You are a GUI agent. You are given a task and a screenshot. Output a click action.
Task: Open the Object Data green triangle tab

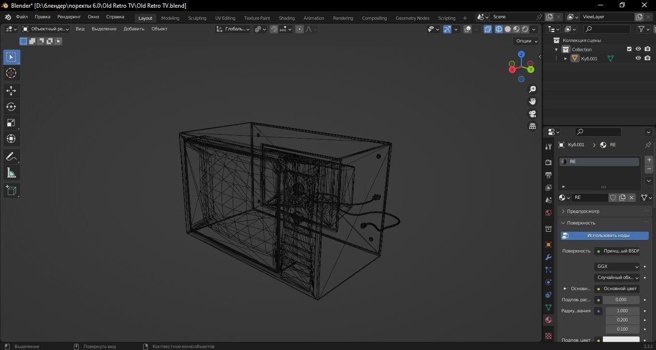pyautogui.click(x=548, y=307)
